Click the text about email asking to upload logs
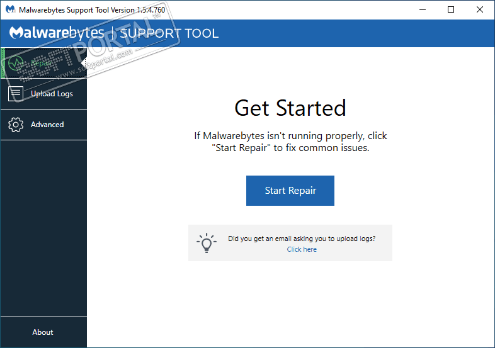Viewport: 495px width, 348px height. pos(302,239)
